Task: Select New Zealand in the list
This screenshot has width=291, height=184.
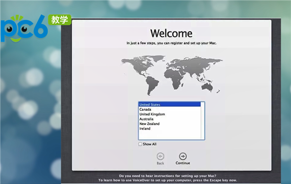Action: point(169,124)
